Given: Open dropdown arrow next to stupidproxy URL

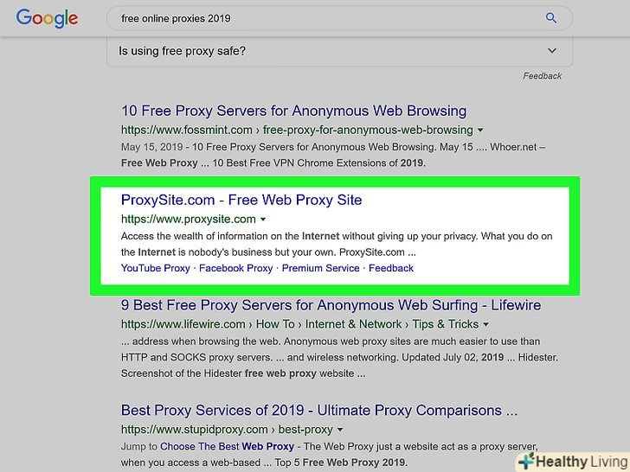Looking at the screenshot, I should (x=340, y=430).
